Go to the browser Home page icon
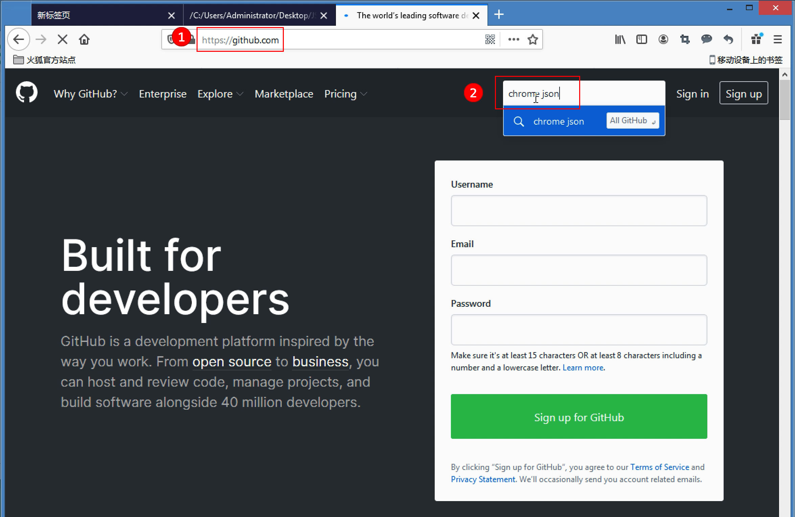Screen dimensions: 795x517 point(84,40)
